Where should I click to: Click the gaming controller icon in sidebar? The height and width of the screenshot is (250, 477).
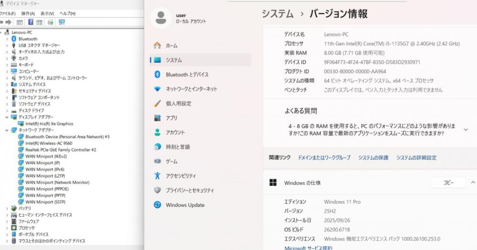pyautogui.click(x=157, y=161)
